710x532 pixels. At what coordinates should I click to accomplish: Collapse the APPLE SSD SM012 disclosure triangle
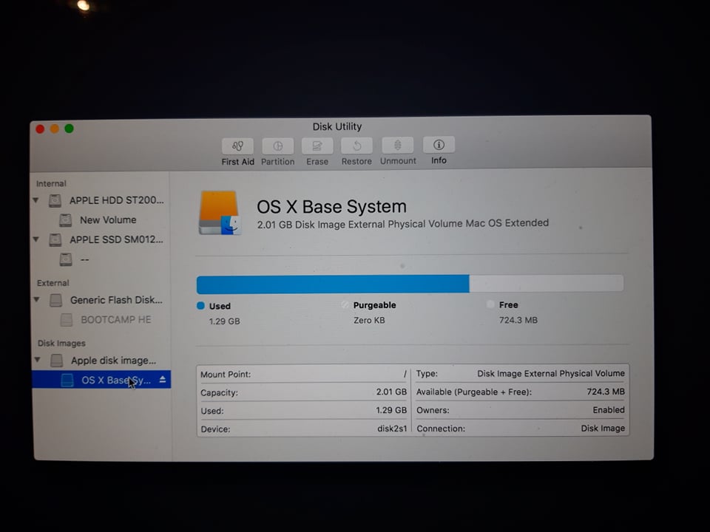click(x=36, y=239)
